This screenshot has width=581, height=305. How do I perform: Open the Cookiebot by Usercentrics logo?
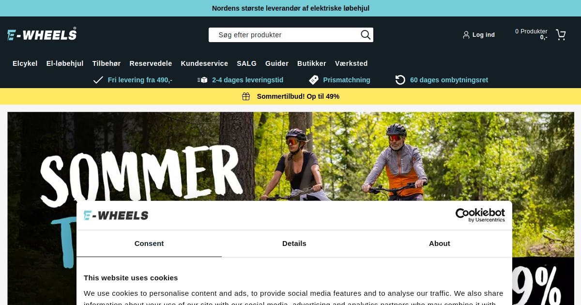(480, 215)
